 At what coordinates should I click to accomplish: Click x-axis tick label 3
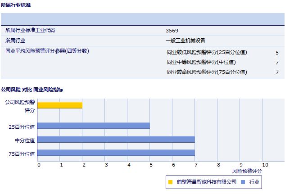106,165
